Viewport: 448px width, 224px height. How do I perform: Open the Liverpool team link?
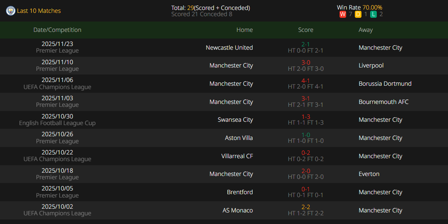click(371, 65)
